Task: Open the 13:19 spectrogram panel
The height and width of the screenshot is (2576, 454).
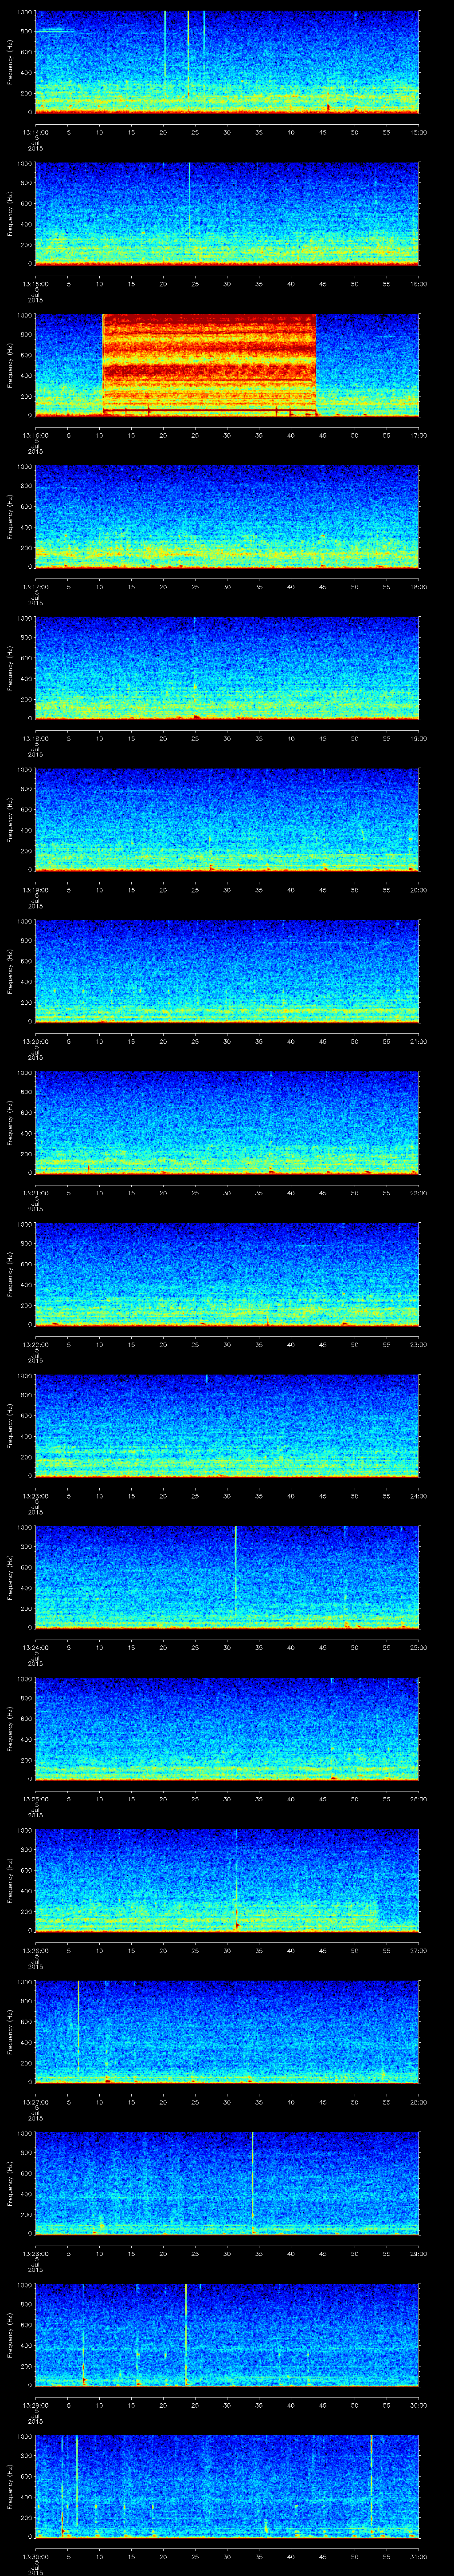Action: pyautogui.click(x=227, y=820)
